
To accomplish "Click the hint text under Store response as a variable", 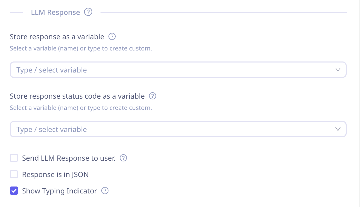I will [81, 48].
